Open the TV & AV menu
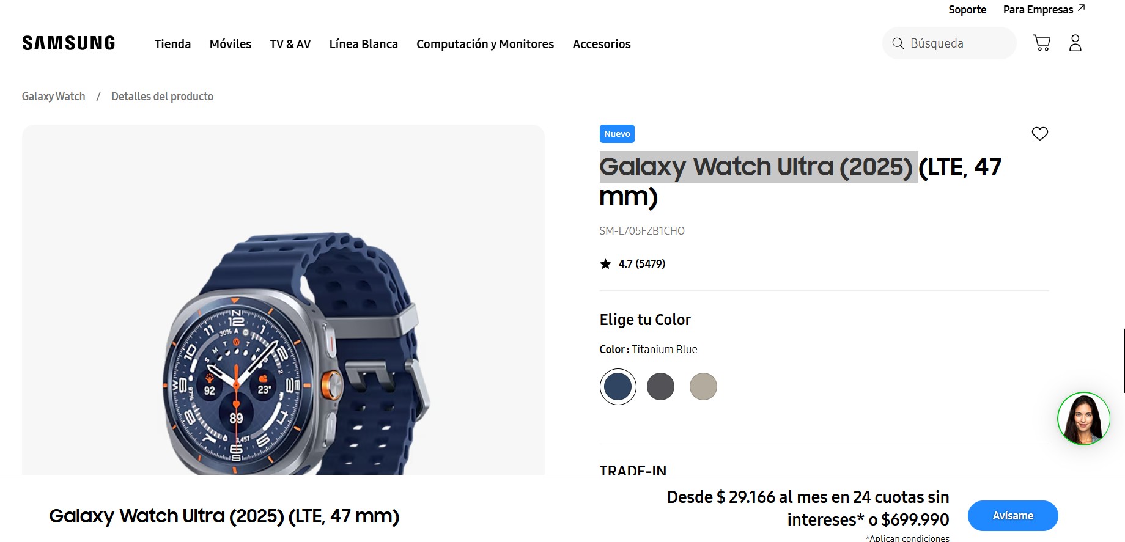 (290, 44)
